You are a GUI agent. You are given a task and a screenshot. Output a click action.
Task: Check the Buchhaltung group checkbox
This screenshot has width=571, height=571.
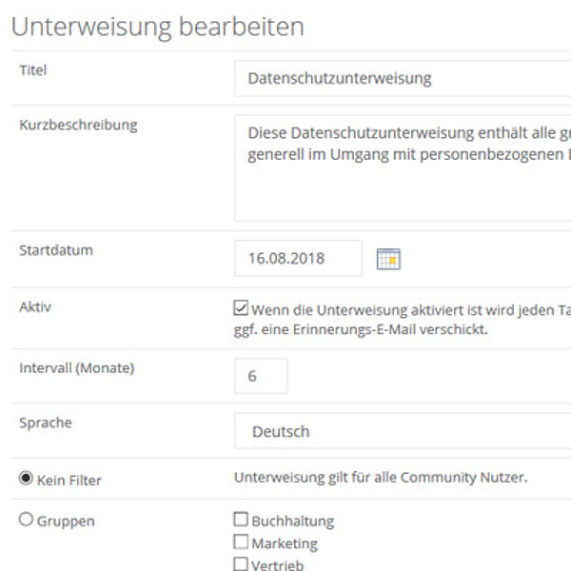click(x=241, y=520)
